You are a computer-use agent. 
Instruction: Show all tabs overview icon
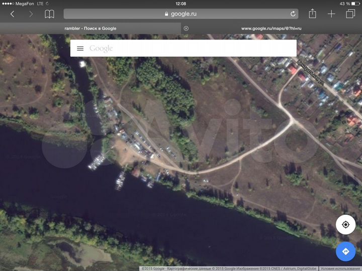[350, 14]
